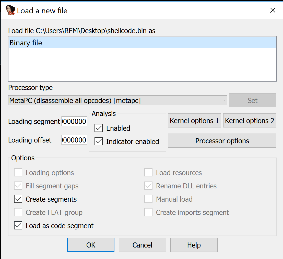Open the Help documentation
The height and width of the screenshot is (259, 283).
coord(194,245)
